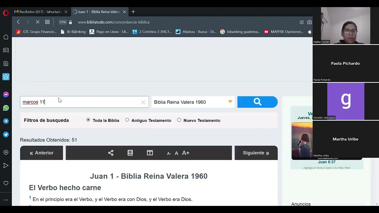Click the Resultados Obtenidos: 51 text
The image size is (379, 213).
(49, 140)
